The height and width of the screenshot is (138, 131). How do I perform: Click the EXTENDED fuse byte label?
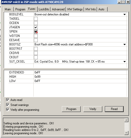17,72
